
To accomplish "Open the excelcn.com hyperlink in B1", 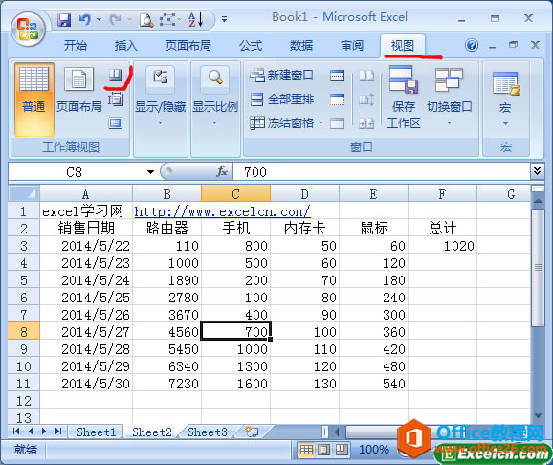I will [x=222, y=211].
